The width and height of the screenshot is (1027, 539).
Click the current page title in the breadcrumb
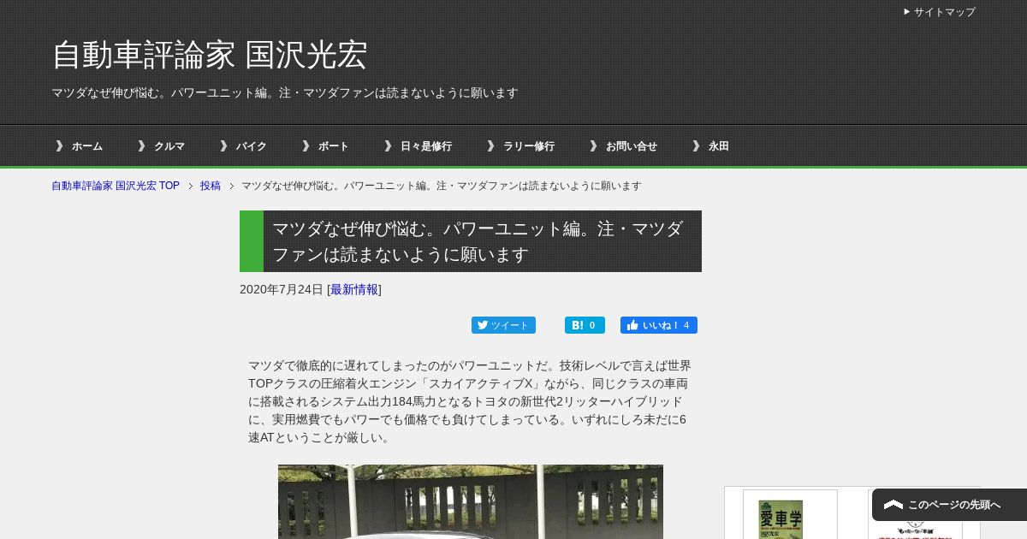442,186
